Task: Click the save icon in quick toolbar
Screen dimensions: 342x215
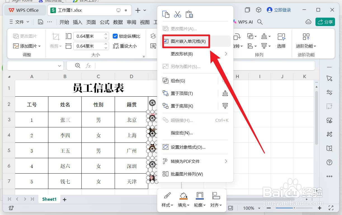Action: point(40,22)
